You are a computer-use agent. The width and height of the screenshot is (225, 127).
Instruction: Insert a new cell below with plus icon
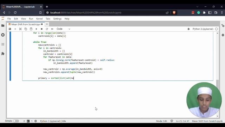15,29
